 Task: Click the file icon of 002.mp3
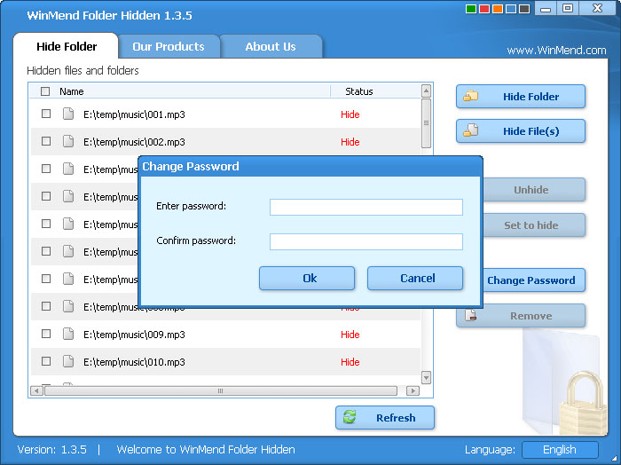click(68, 141)
